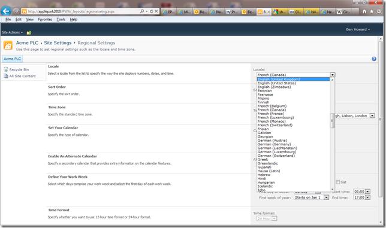
Task: Switch to the No... browser tab
Action: (x=312, y=11)
